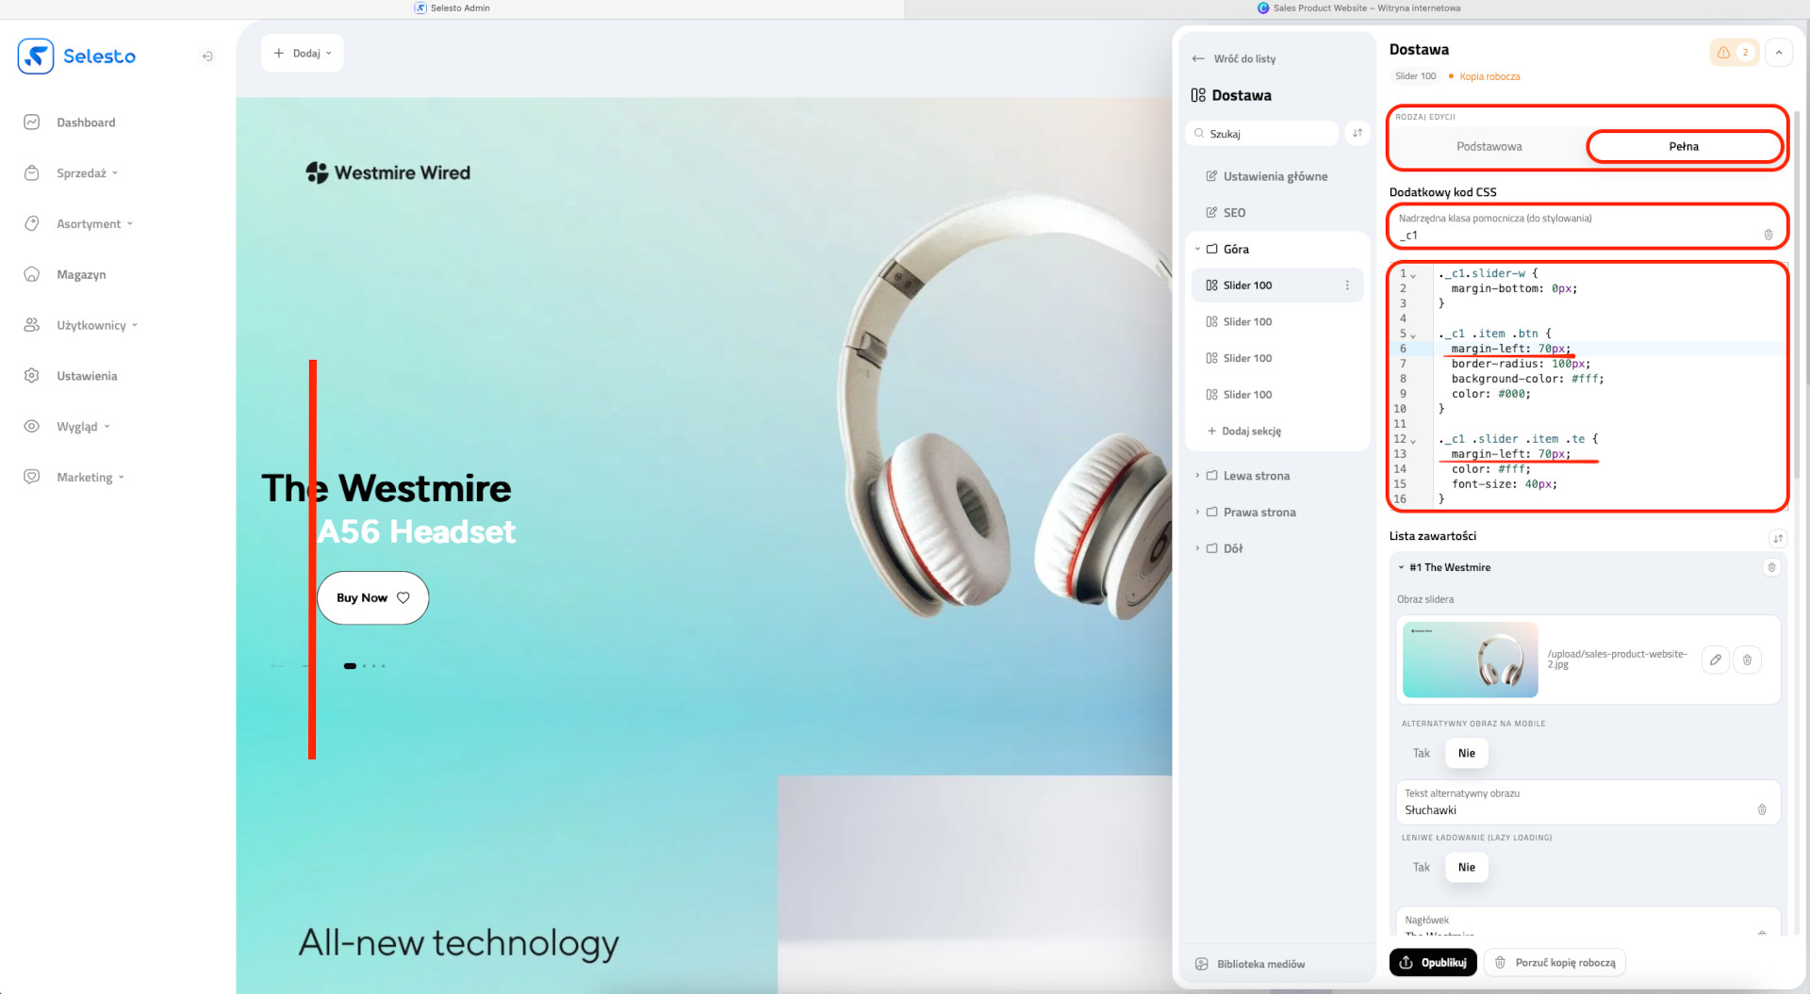Click heart icon on Buy Now button

click(403, 598)
